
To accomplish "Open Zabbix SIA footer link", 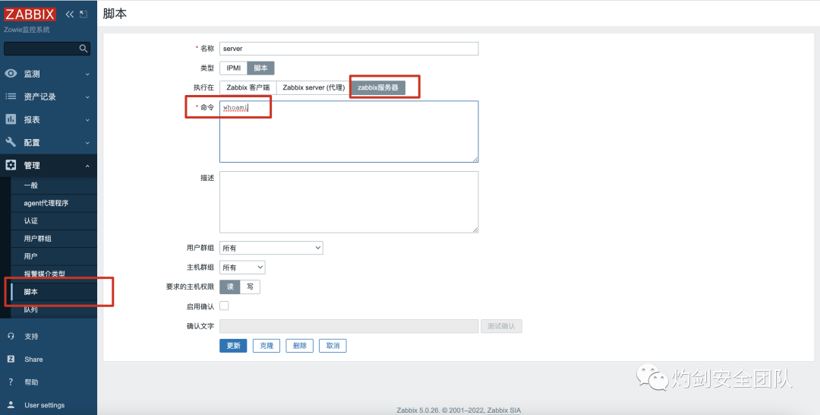I will [504, 410].
